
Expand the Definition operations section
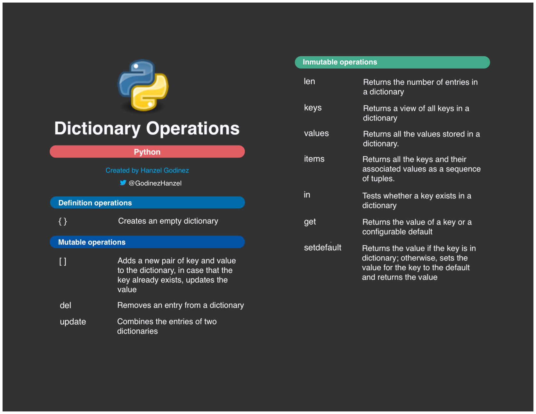point(147,203)
